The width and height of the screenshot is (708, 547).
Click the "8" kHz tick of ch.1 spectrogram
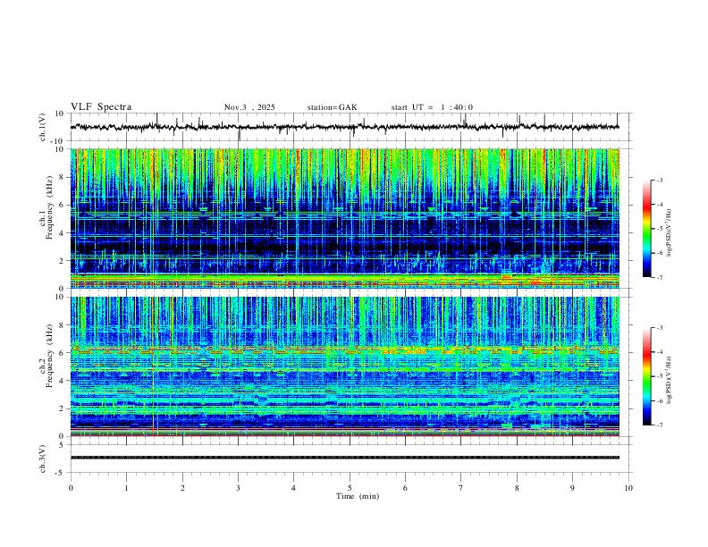coord(62,177)
